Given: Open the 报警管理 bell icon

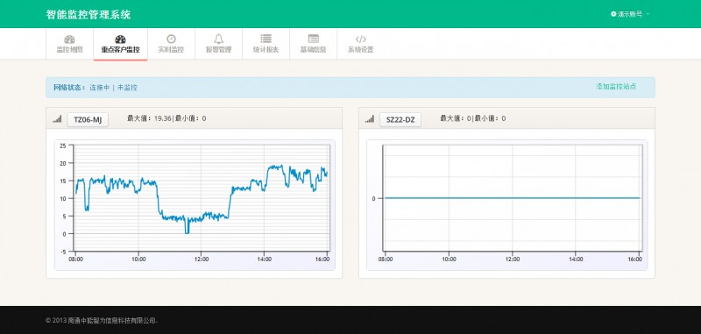Looking at the screenshot, I should click(218, 39).
